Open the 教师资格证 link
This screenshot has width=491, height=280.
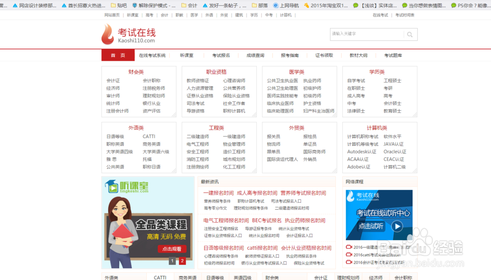point(197,81)
